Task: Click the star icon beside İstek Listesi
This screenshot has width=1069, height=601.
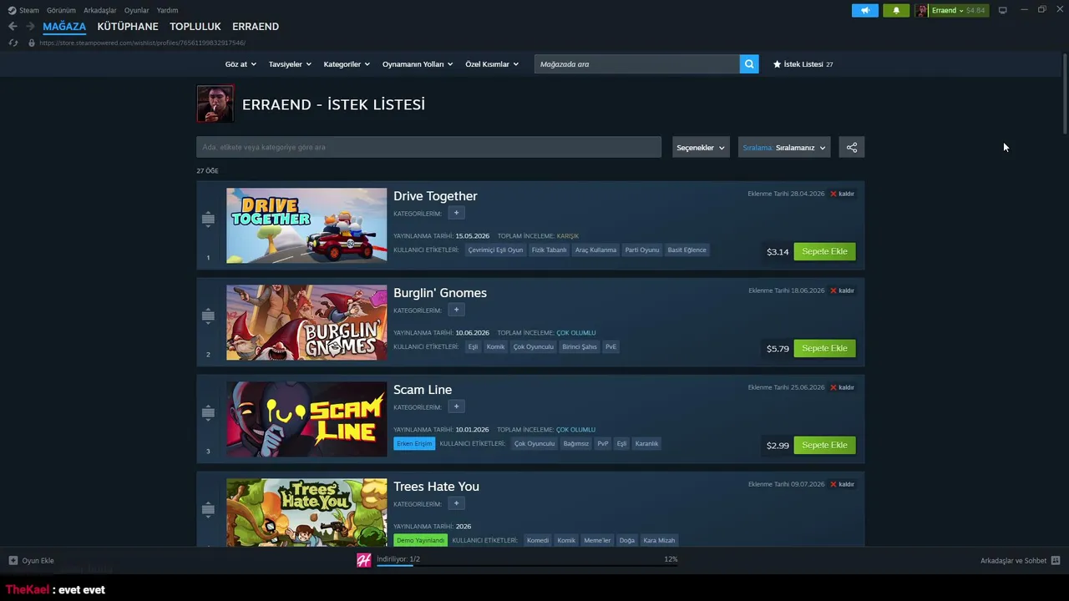Action: [x=777, y=63]
